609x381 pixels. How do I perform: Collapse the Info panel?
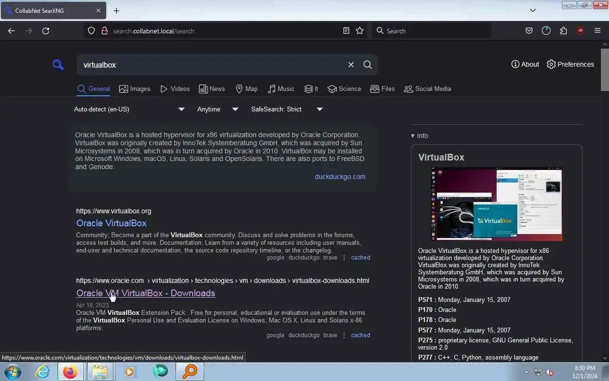point(420,136)
